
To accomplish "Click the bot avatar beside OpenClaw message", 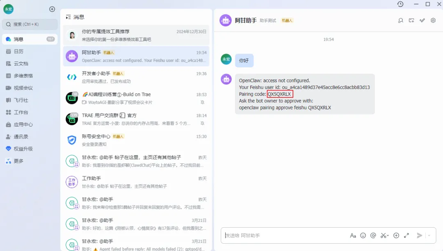I will click(x=226, y=79).
